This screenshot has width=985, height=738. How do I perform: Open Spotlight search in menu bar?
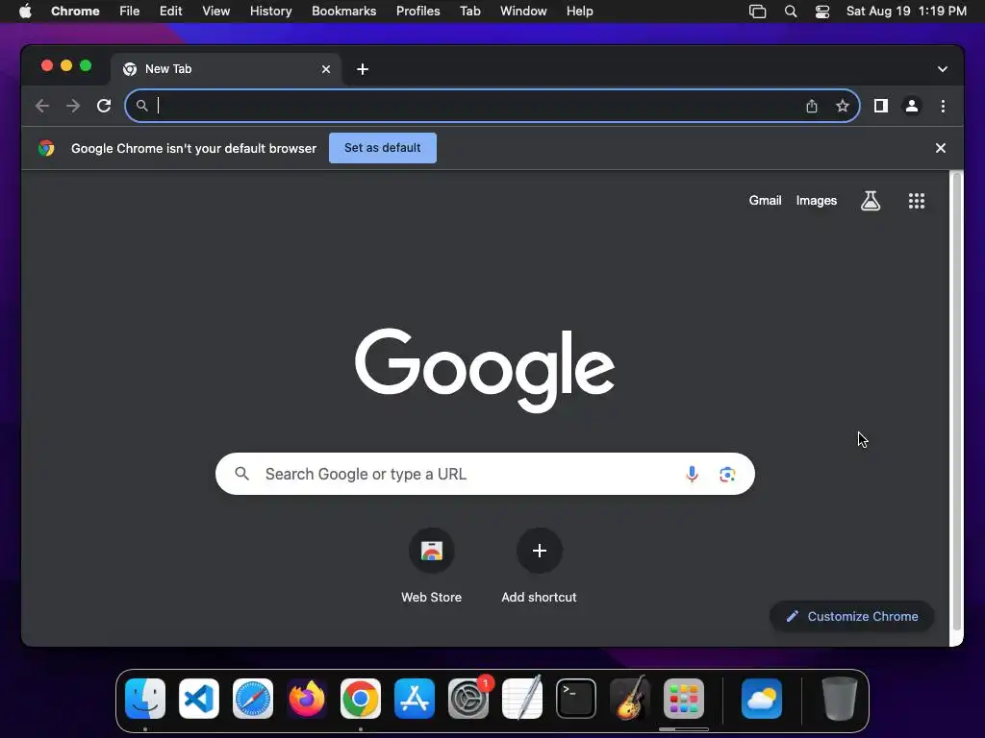click(x=791, y=12)
